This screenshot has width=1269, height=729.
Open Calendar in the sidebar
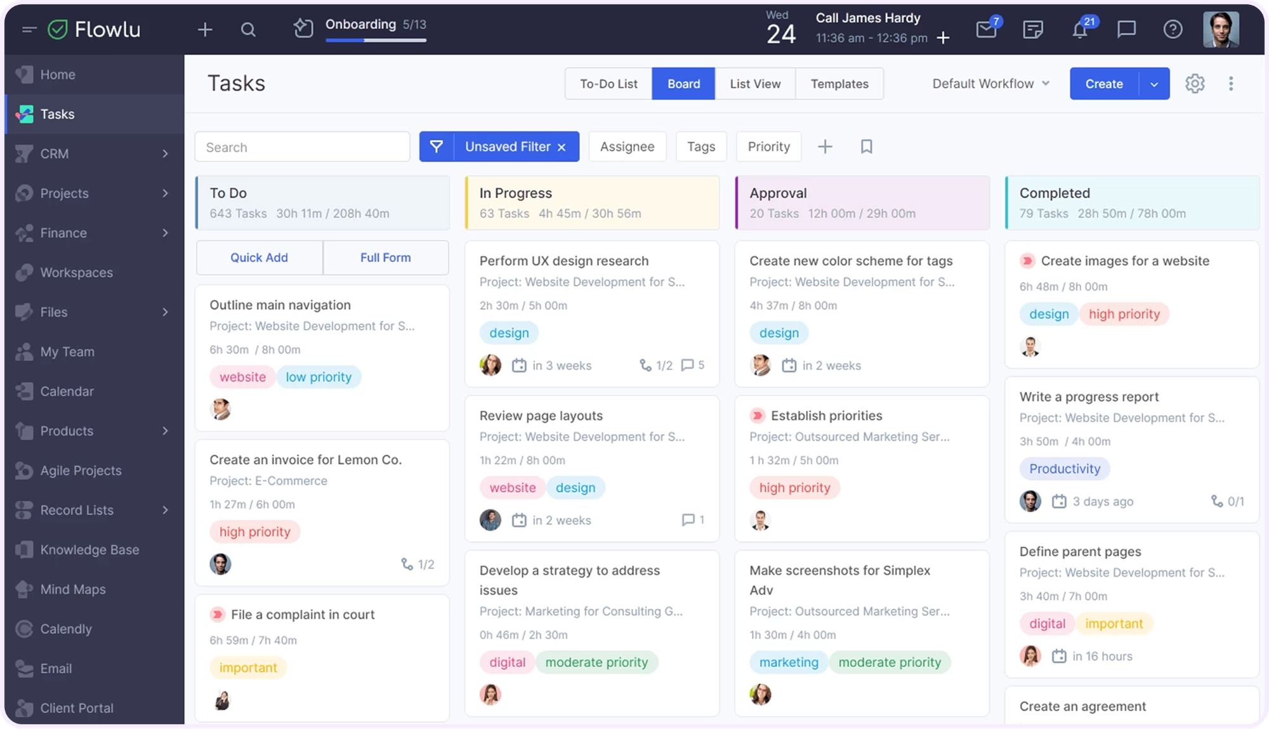(x=94, y=391)
